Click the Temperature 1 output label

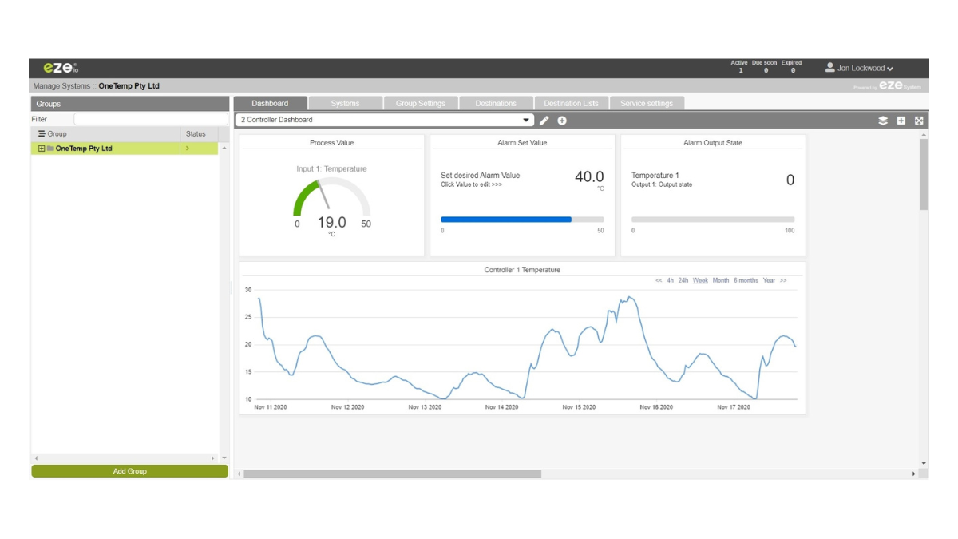click(655, 176)
